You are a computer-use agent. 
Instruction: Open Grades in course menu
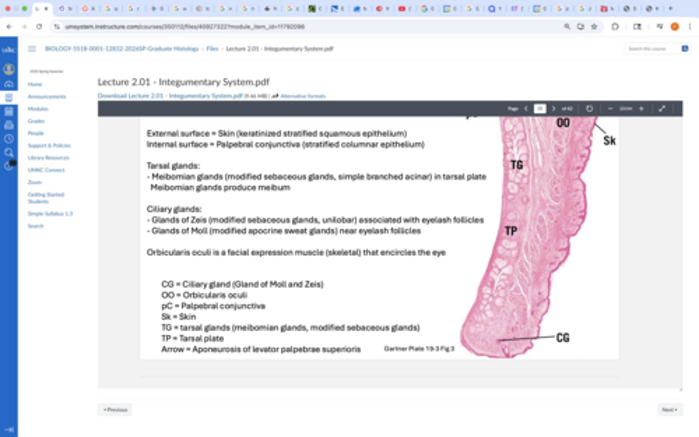36,121
